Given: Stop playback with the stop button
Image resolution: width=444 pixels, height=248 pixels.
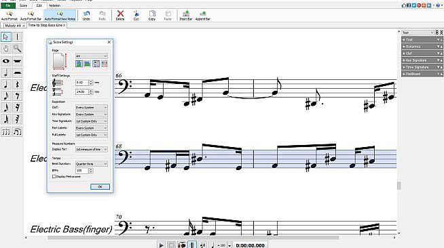Looking at the screenshot, I should (x=171, y=245).
